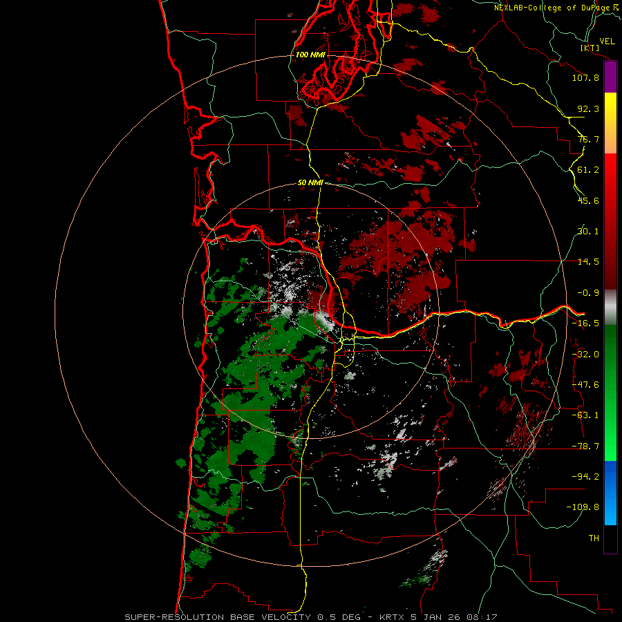The width and height of the screenshot is (622, 622).
Task: Click the Super-Resolution Base Velocity caption
Action: coord(310,617)
